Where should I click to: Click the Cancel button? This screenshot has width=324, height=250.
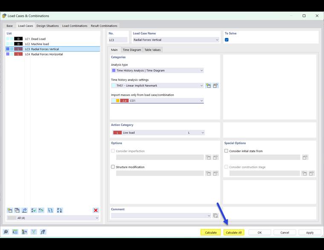click(x=285, y=233)
